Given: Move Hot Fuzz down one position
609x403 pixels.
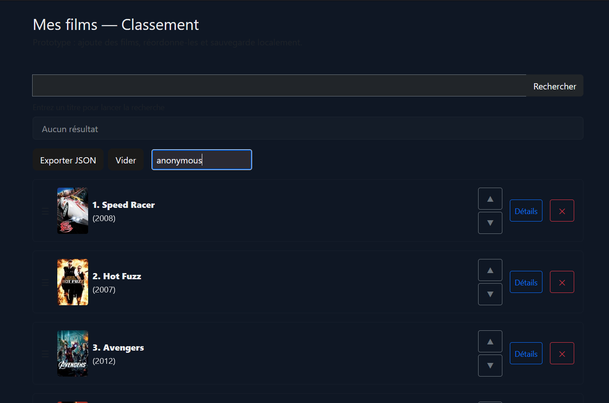Looking at the screenshot, I should pos(490,294).
